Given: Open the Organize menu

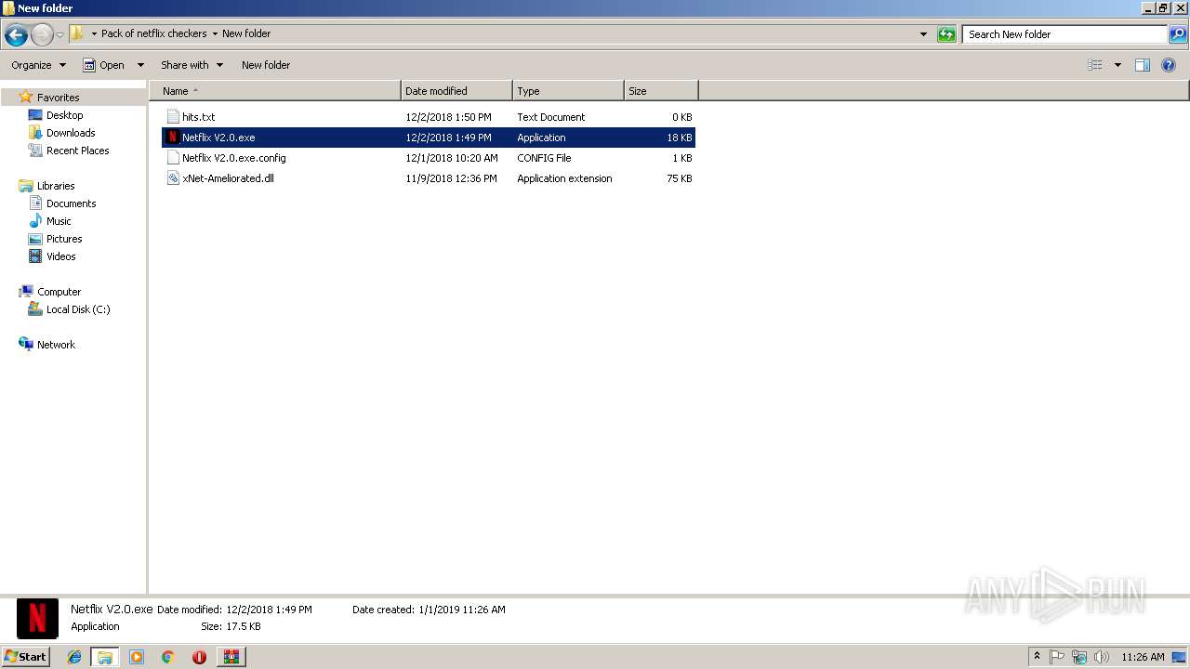Looking at the screenshot, I should tap(38, 65).
